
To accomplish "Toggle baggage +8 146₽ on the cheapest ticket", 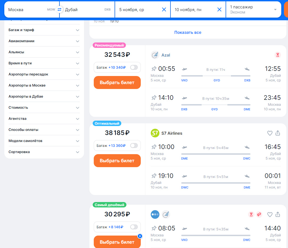I will tap(134, 227).
